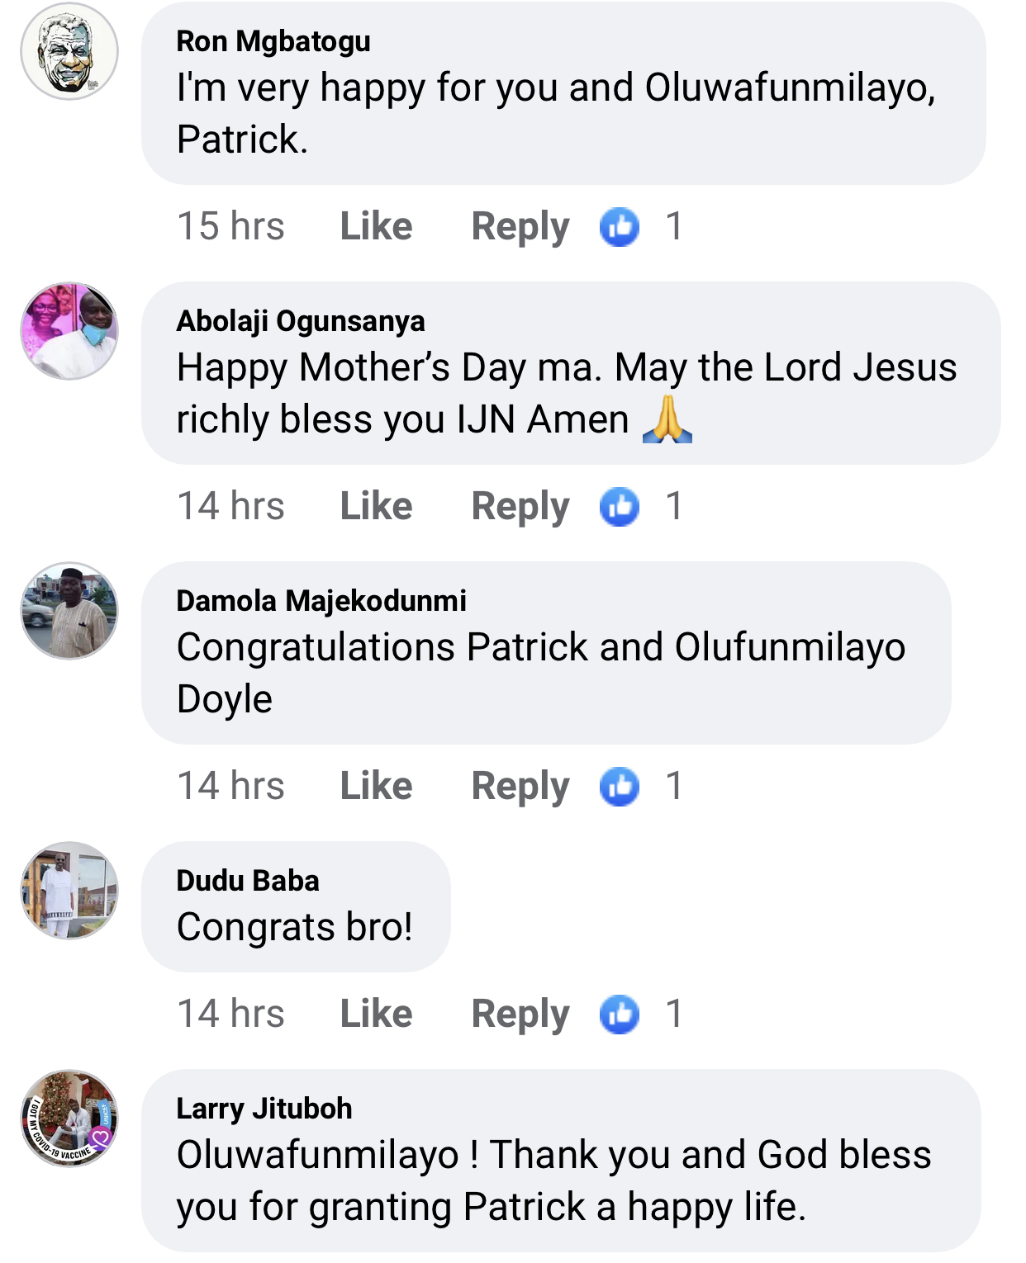
Task: Click the like reaction icon under Ron Mgbatogu's comment
Action: point(620,227)
